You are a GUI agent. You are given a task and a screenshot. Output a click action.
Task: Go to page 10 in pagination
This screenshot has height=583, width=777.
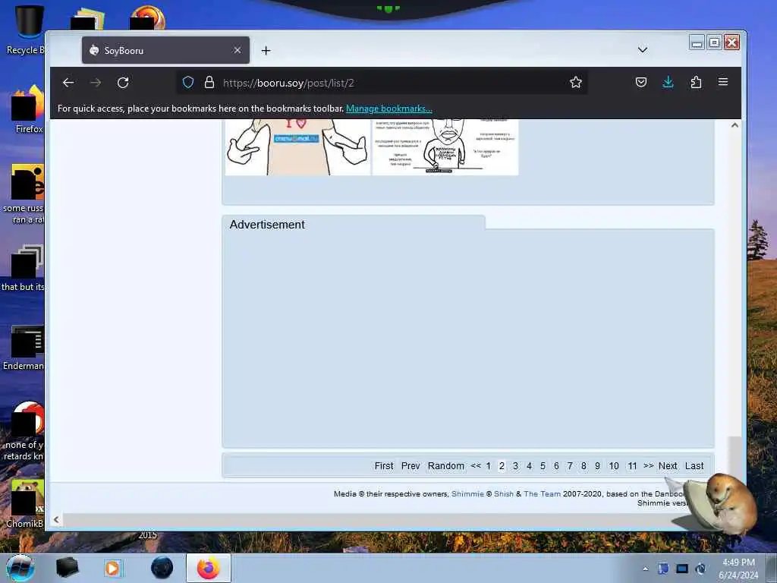pyautogui.click(x=614, y=466)
